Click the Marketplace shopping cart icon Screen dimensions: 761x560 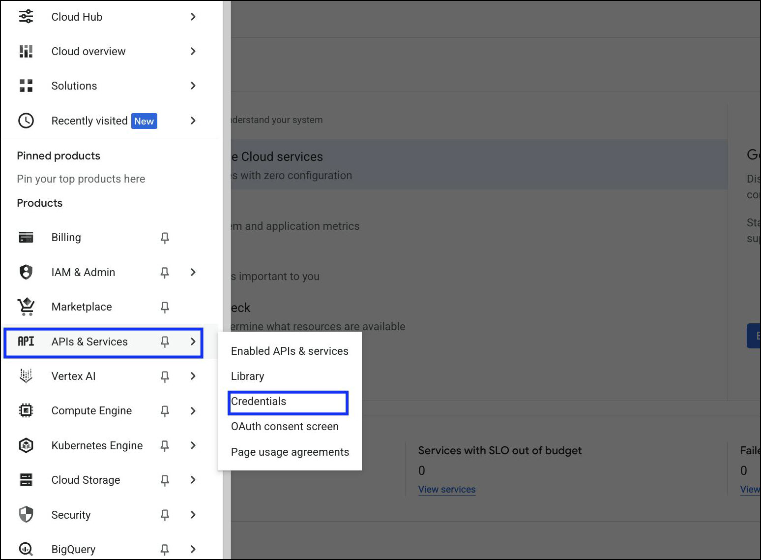[26, 307]
